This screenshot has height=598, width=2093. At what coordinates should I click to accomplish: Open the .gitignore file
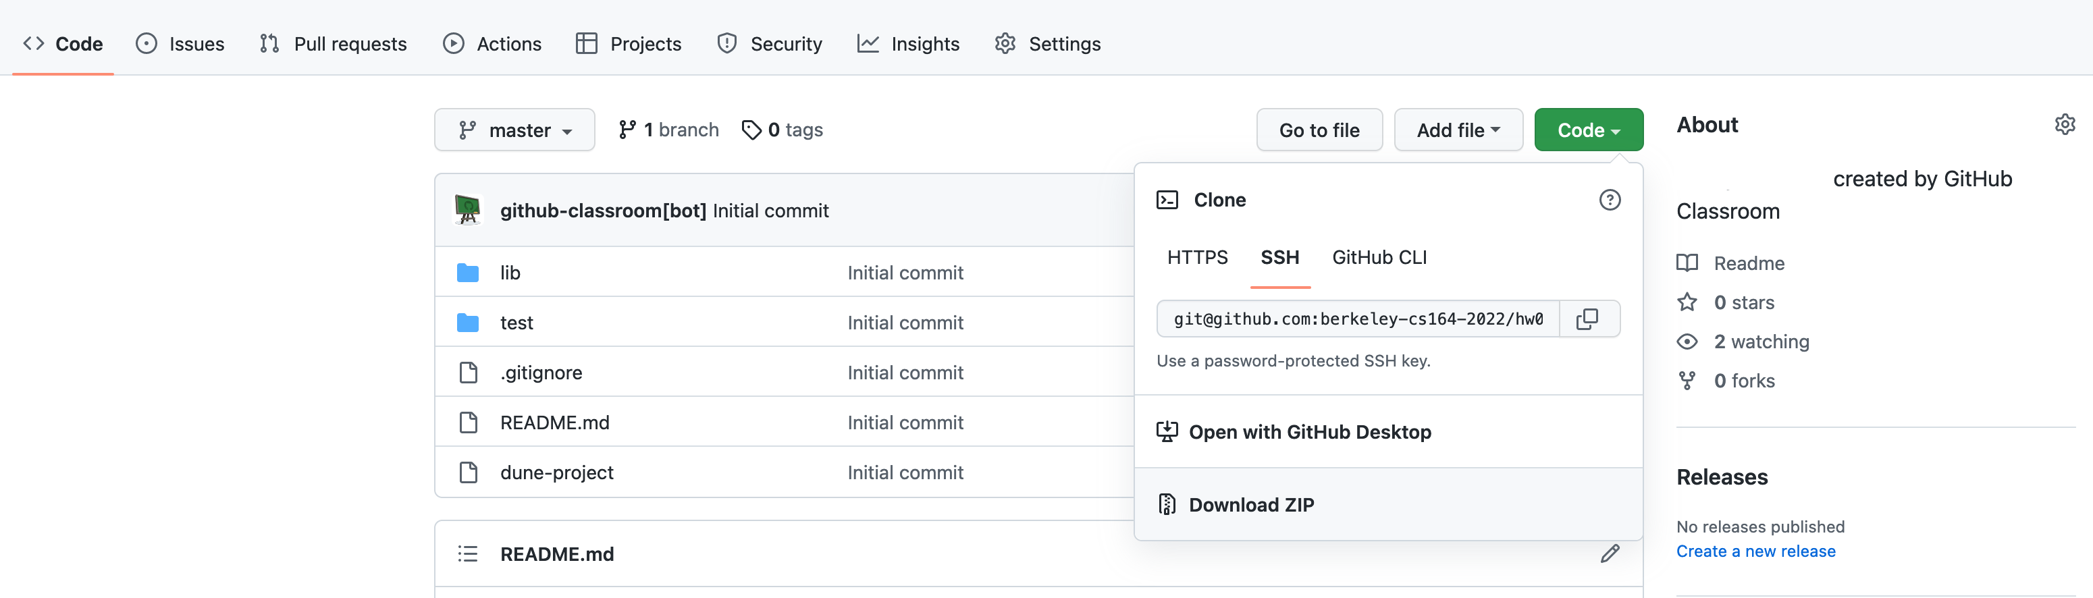[541, 373]
